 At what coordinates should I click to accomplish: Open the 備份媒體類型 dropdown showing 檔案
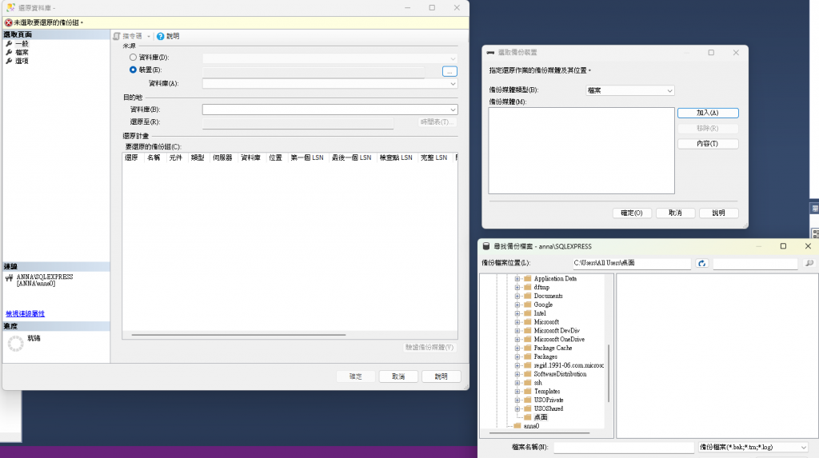click(630, 90)
